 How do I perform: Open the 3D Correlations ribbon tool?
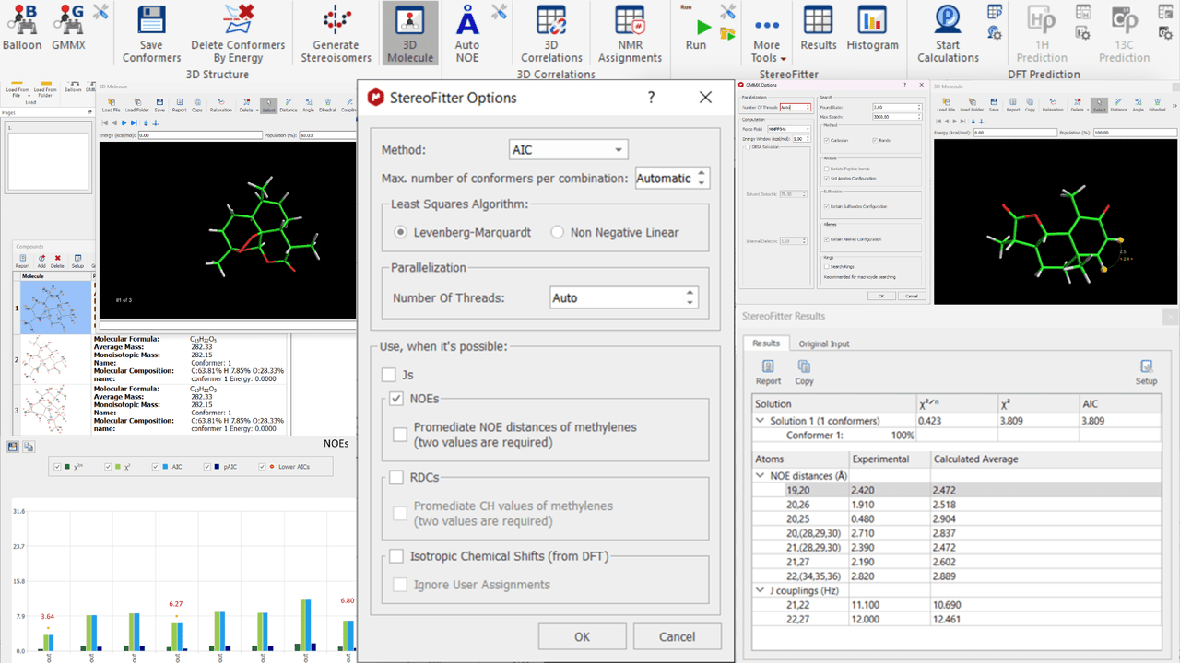pyautogui.click(x=551, y=34)
